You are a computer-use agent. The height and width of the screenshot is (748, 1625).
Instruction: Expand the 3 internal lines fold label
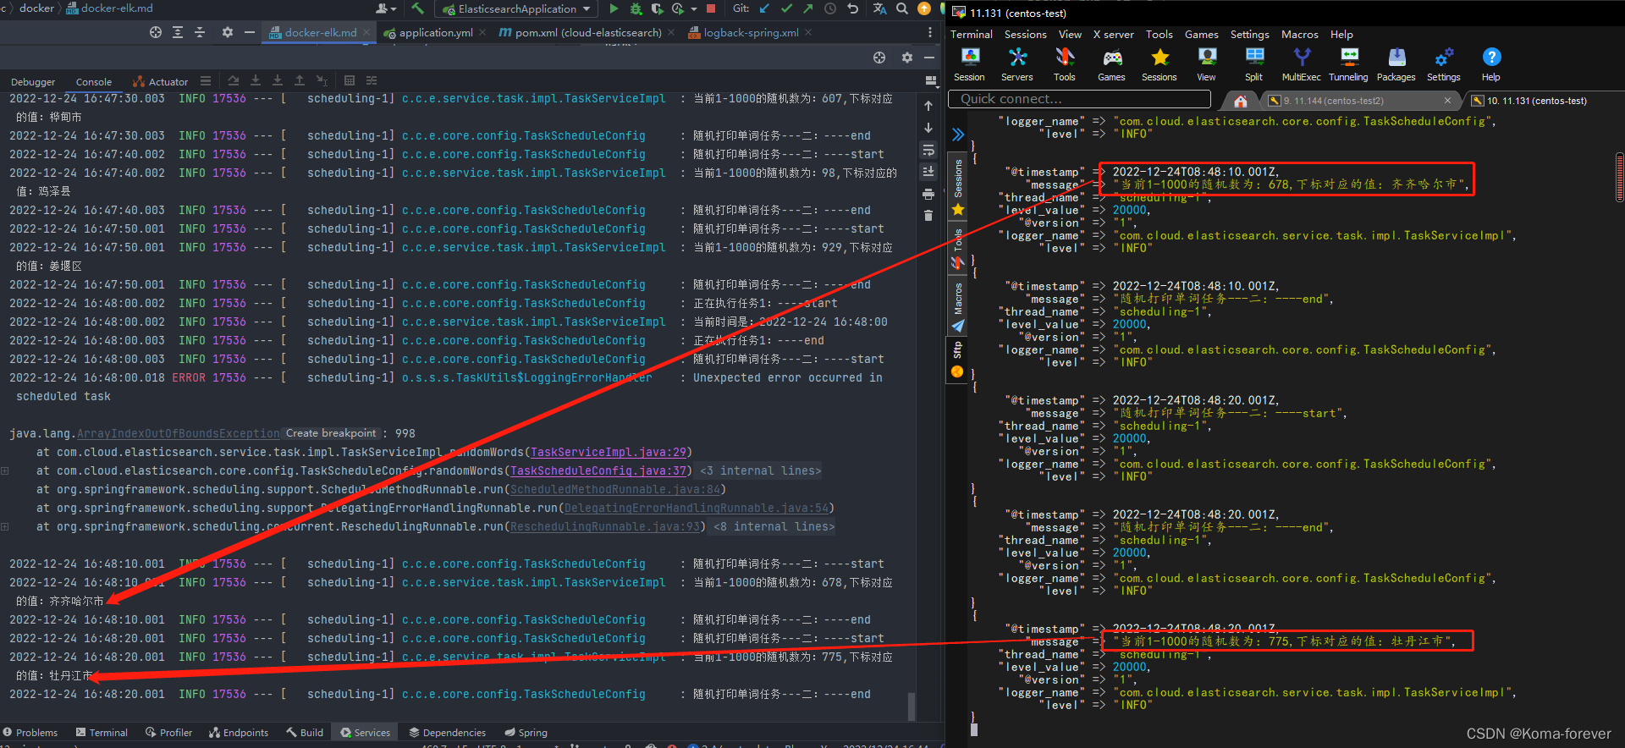coord(760,470)
